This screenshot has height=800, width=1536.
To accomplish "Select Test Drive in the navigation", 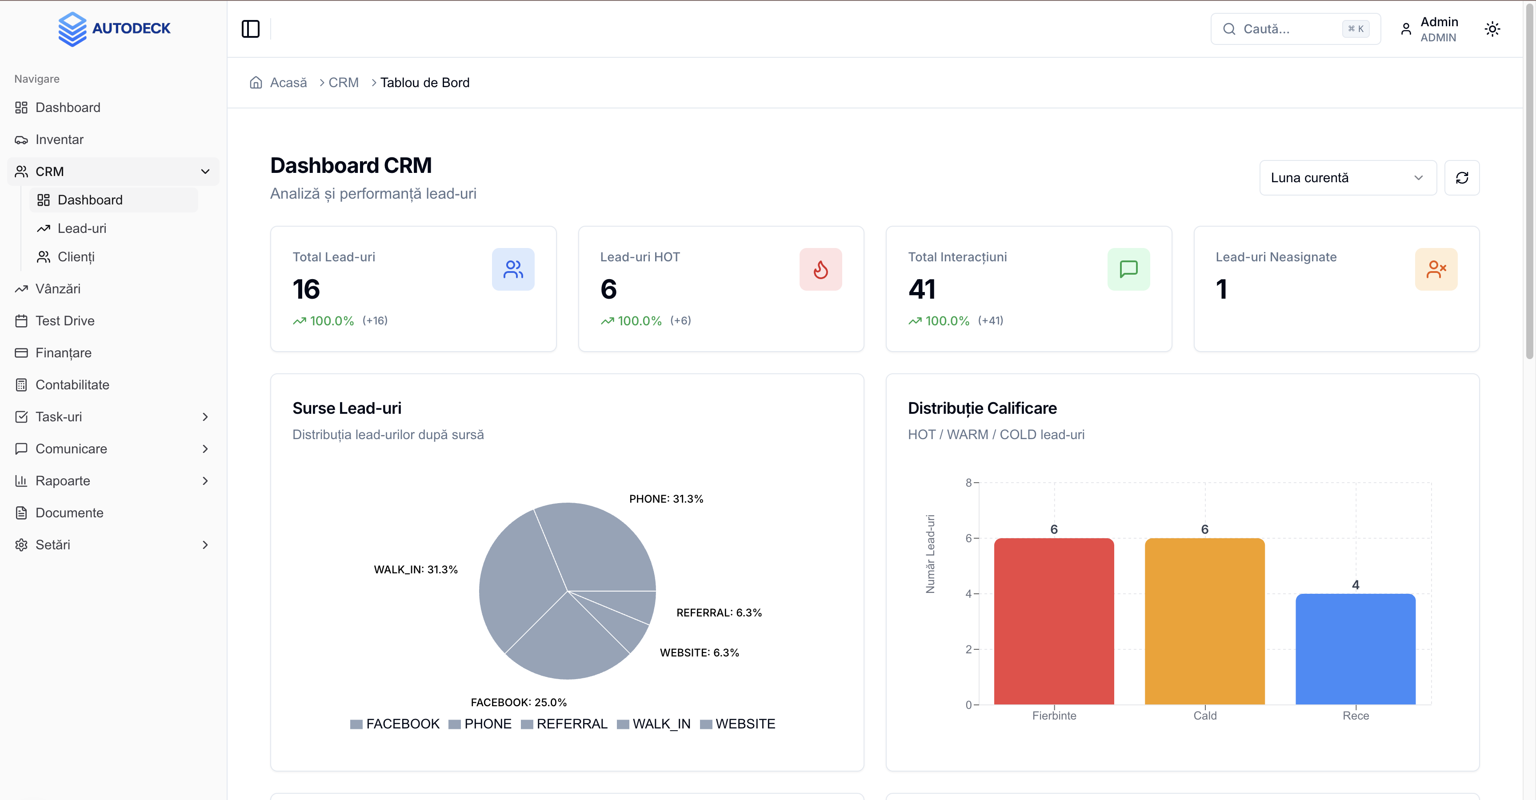I will click(x=65, y=320).
